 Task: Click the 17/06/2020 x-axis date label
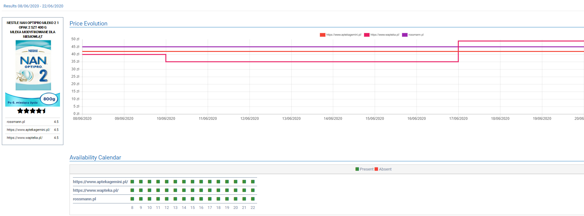pos(458,119)
